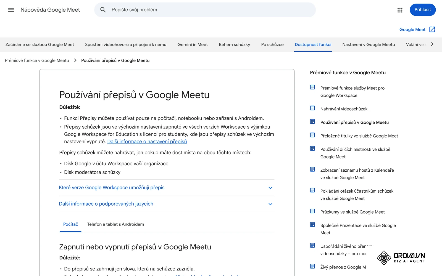Image resolution: width=442 pixels, height=276 pixels.
Task: Switch to Telefon a tablet s Androidem tab
Action: coord(115,224)
